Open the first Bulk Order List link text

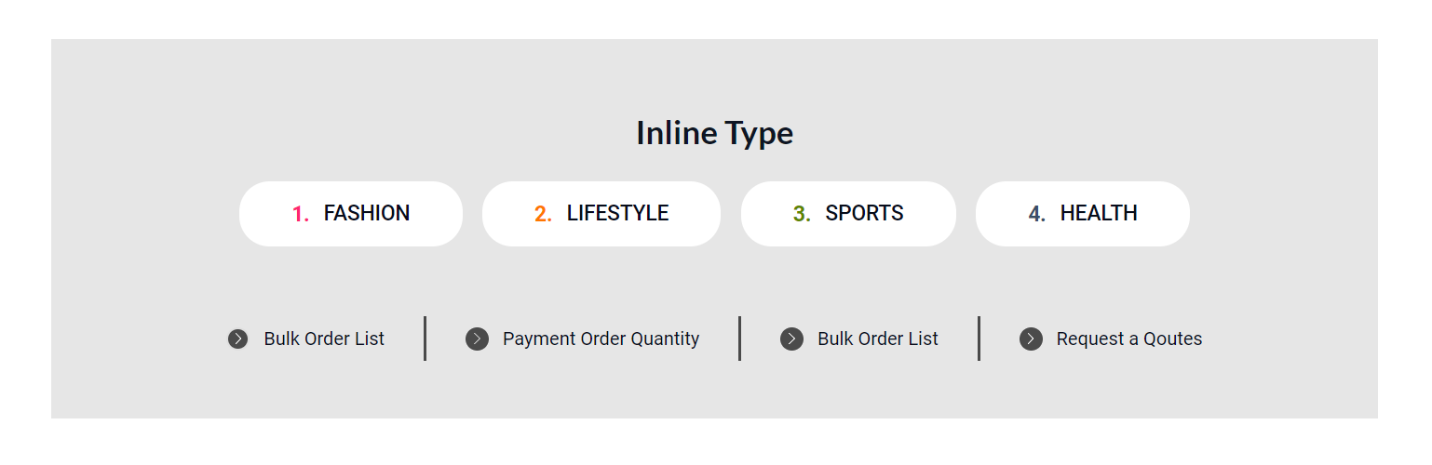click(324, 339)
